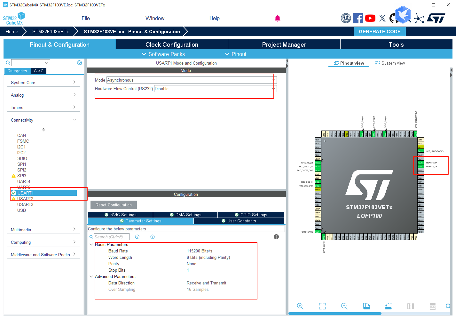Screen dimensions: 456x319
Task: Open the DMA Settings tab
Action: tap(185, 215)
